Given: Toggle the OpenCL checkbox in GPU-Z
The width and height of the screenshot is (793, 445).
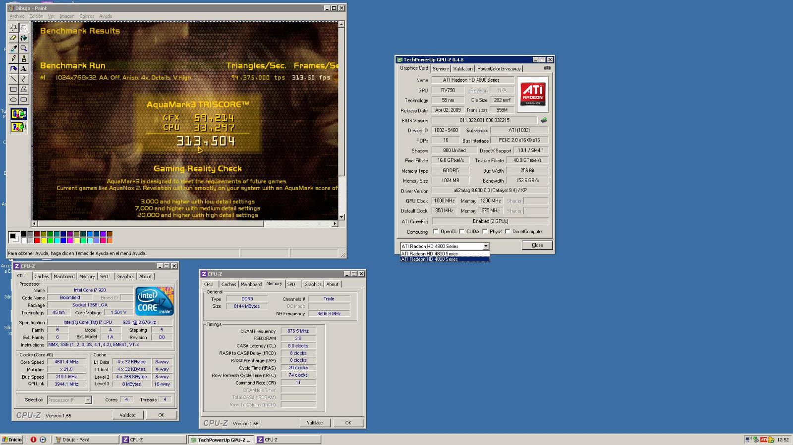Looking at the screenshot, I should (436, 232).
